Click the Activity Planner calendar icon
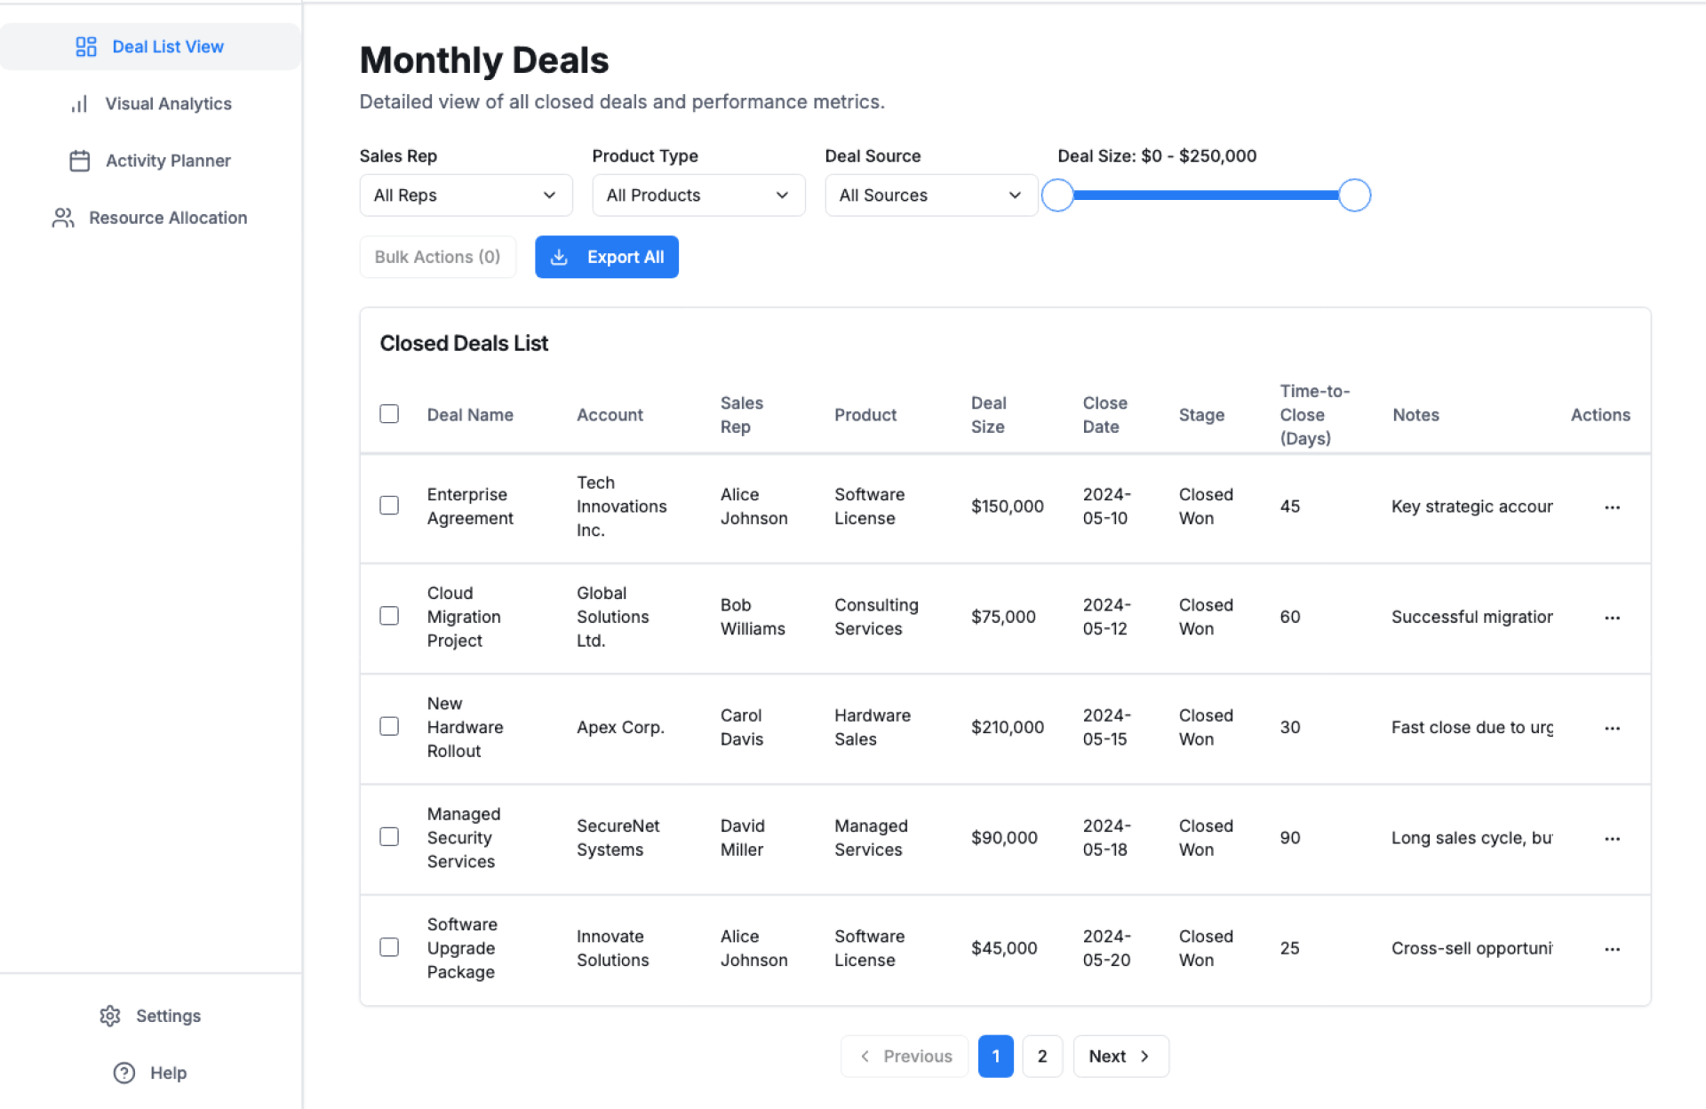 pyautogui.click(x=80, y=161)
